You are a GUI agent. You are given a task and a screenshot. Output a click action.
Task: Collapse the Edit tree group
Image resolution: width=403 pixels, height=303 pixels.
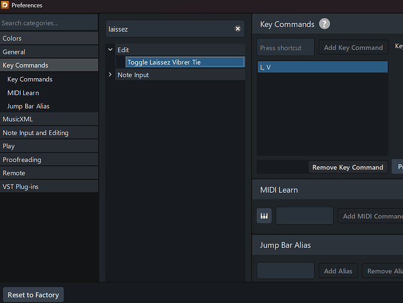point(110,50)
